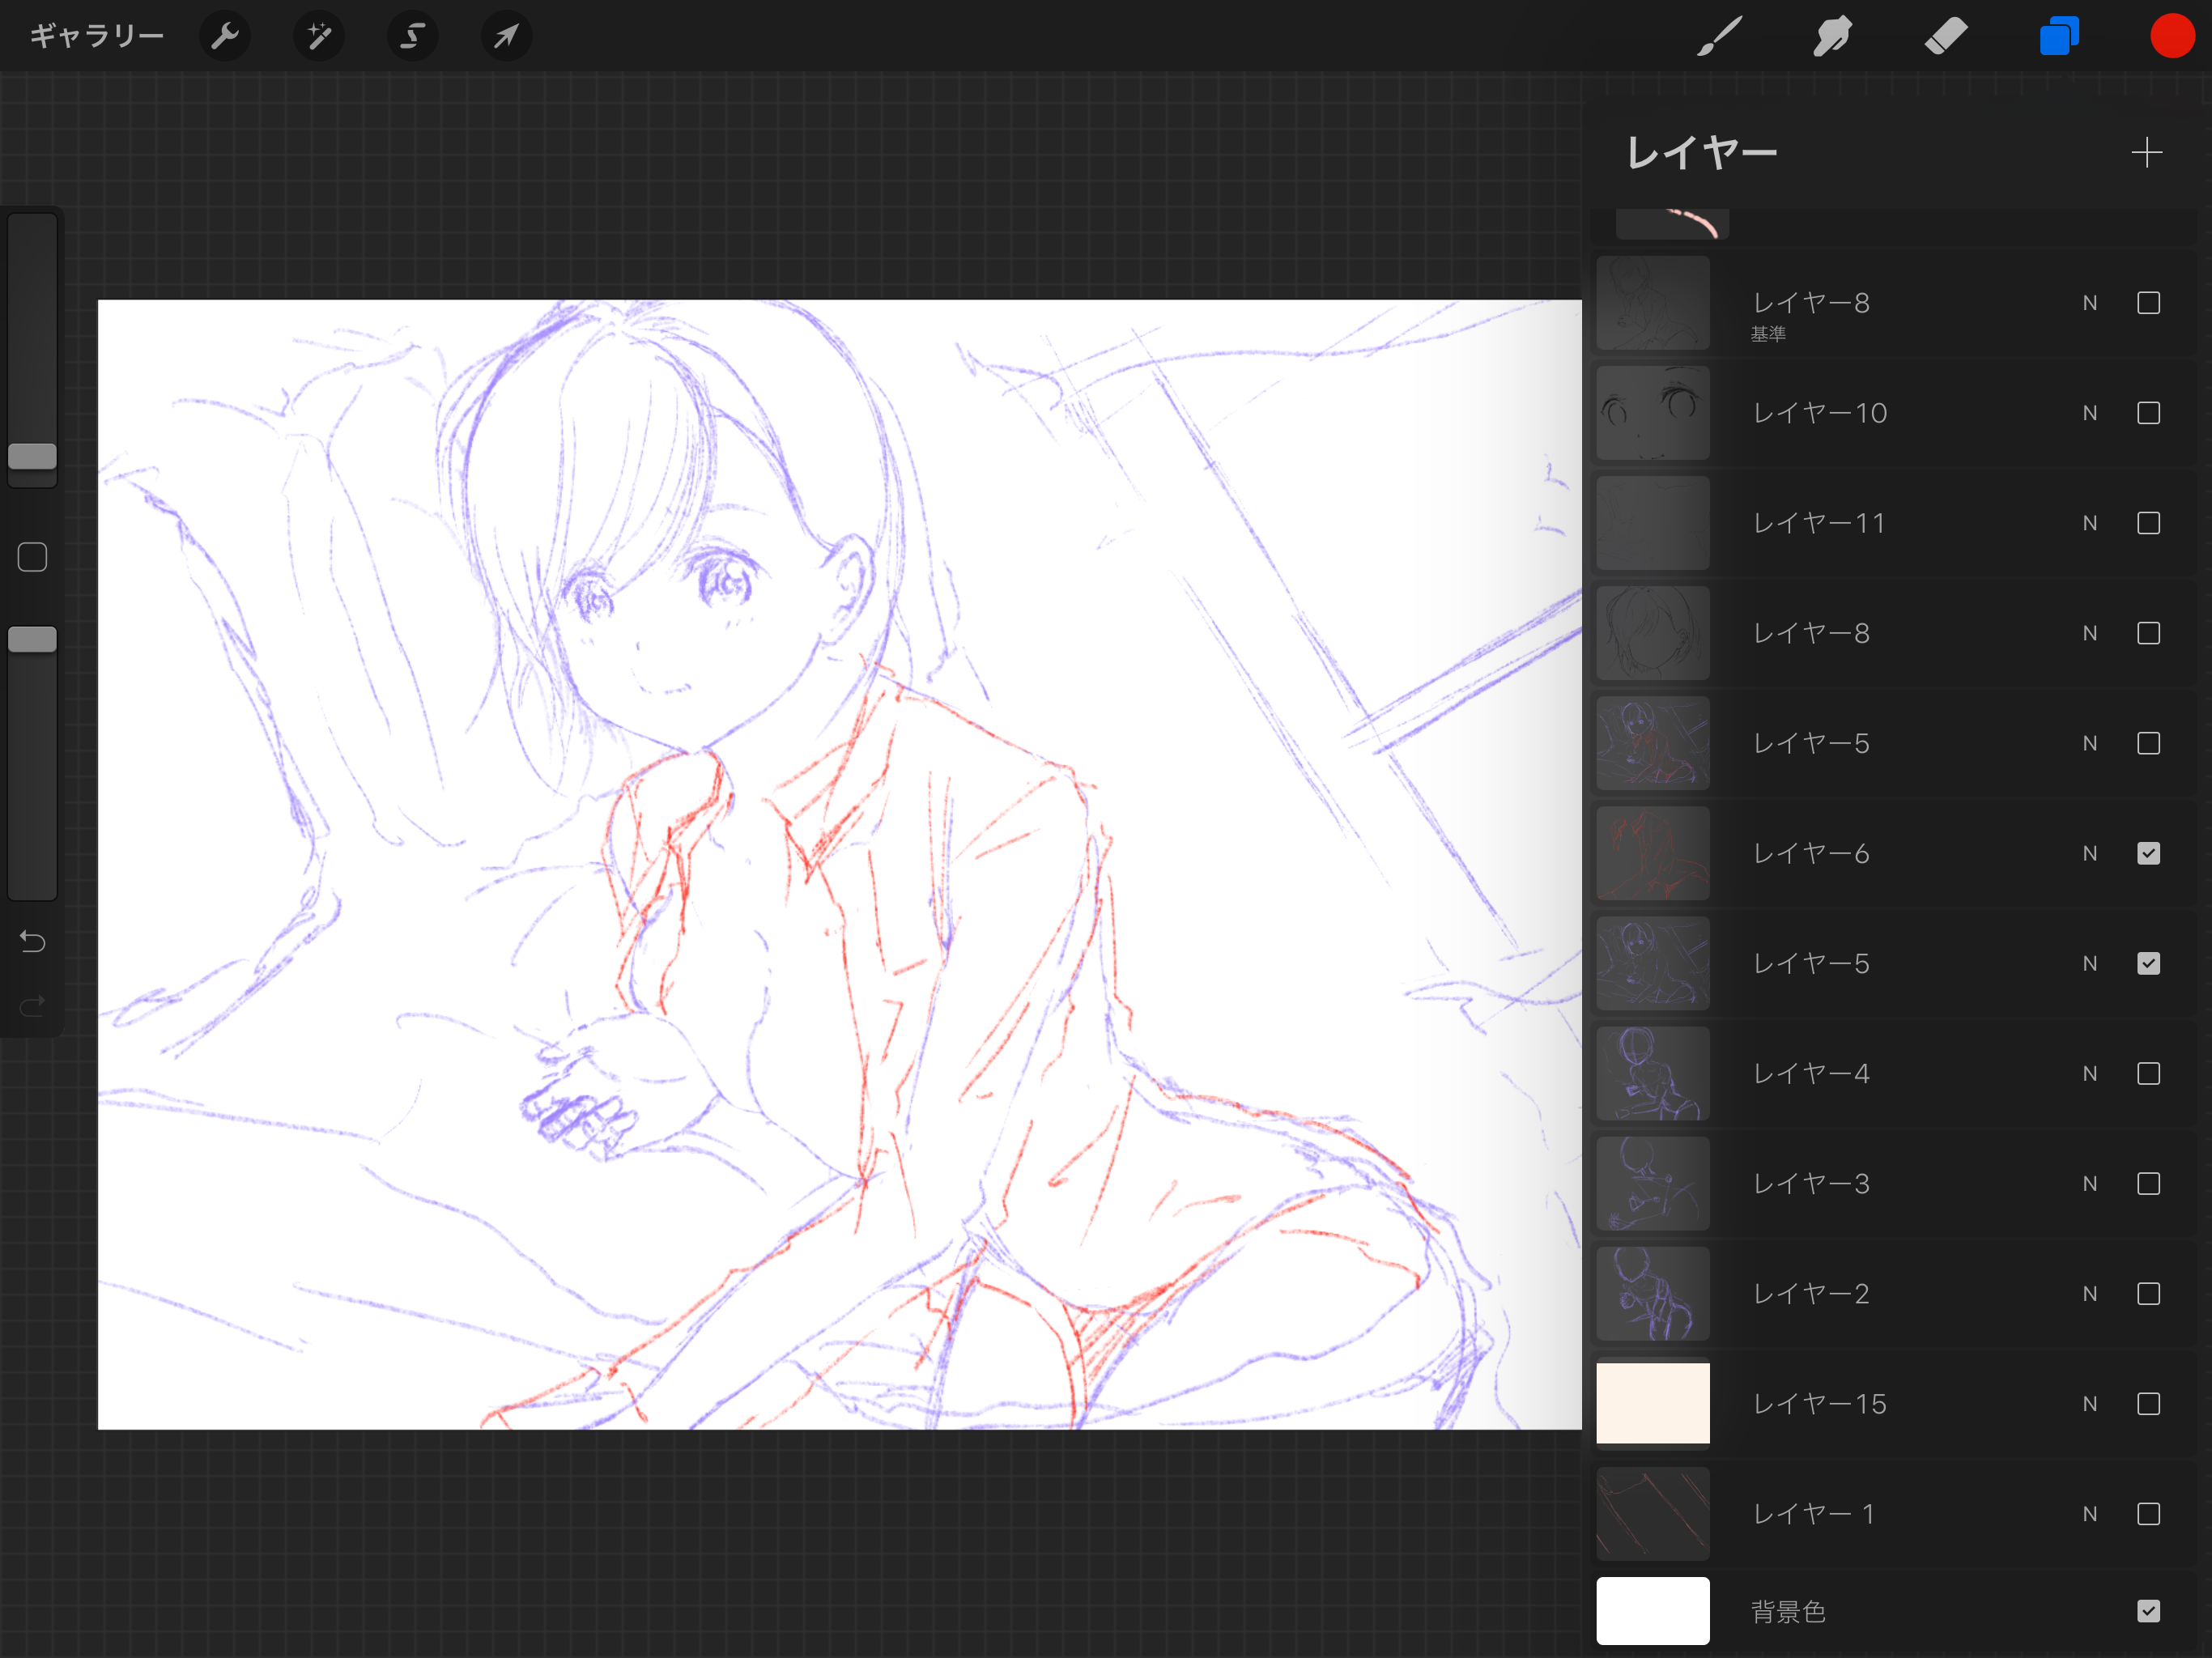Close the Layers panel via blue layers icon
Screen dimensions: 2212x1658
point(2059,37)
